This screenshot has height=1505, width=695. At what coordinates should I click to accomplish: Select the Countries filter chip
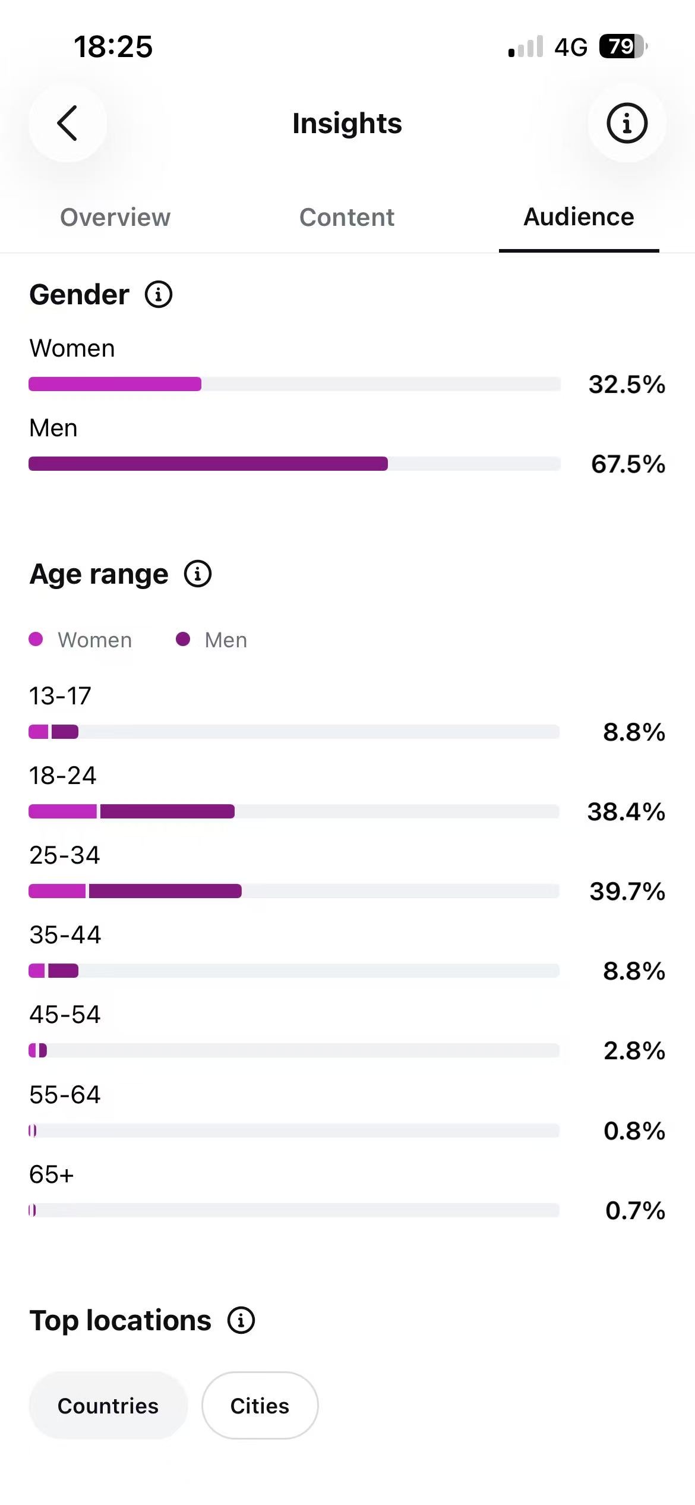coord(108,1406)
